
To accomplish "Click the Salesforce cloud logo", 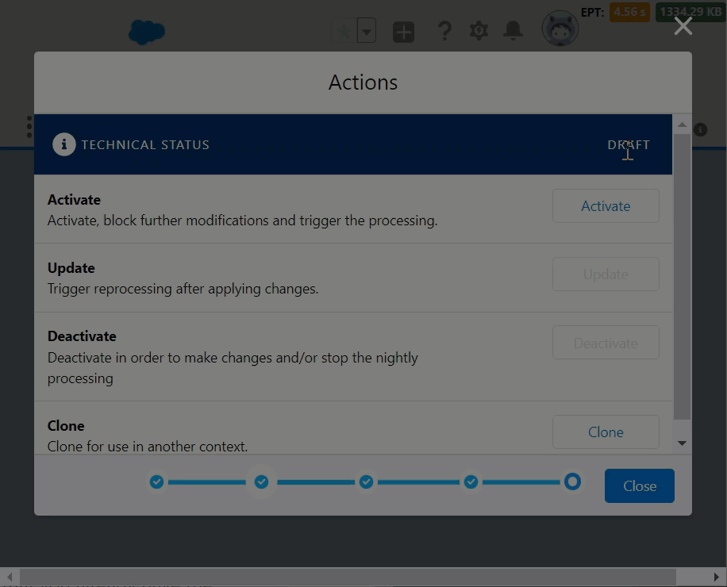I will click(x=147, y=32).
